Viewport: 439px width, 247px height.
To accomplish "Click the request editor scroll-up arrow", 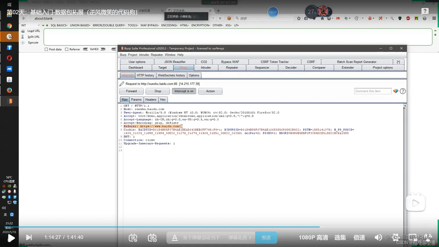I will [405, 106].
